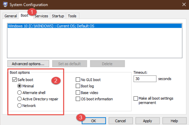This screenshot has height=125, width=189.
Task: Turn on Boot log checkbox
Action: point(78,86)
